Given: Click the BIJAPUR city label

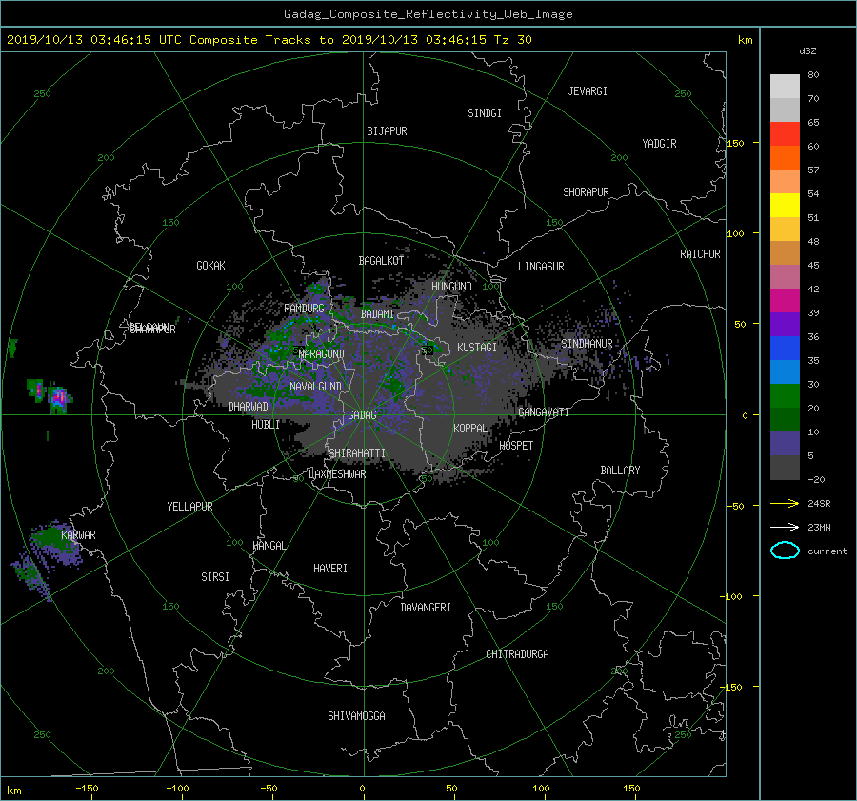Looking at the screenshot, I should [387, 131].
